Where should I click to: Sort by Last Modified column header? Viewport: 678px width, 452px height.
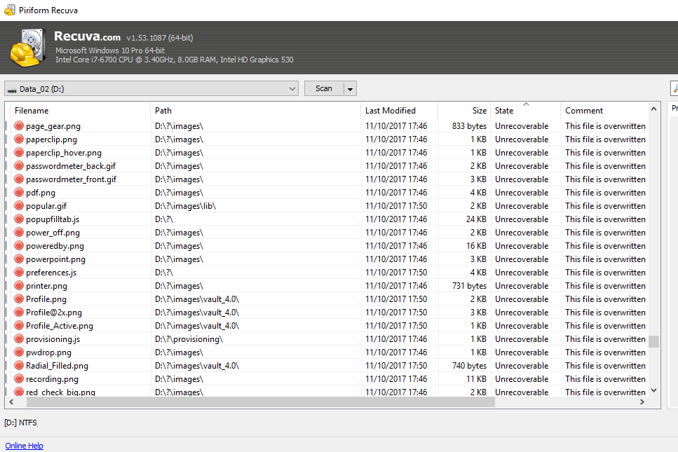click(x=390, y=111)
